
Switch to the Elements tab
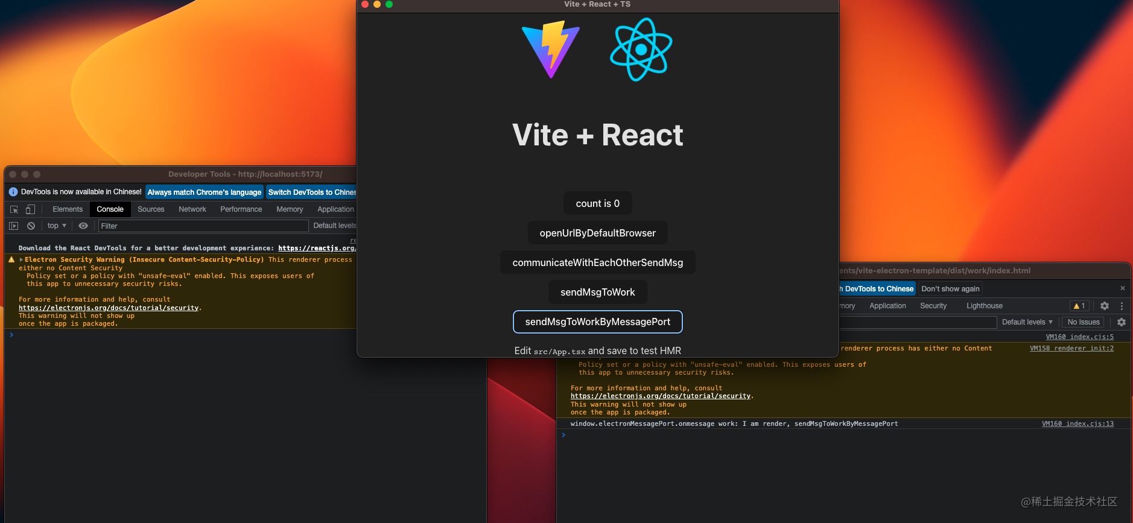(x=68, y=209)
